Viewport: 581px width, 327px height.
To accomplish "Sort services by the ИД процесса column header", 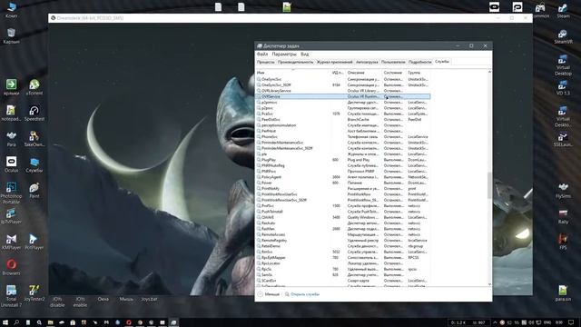I will pyautogui.click(x=338, y=73).
